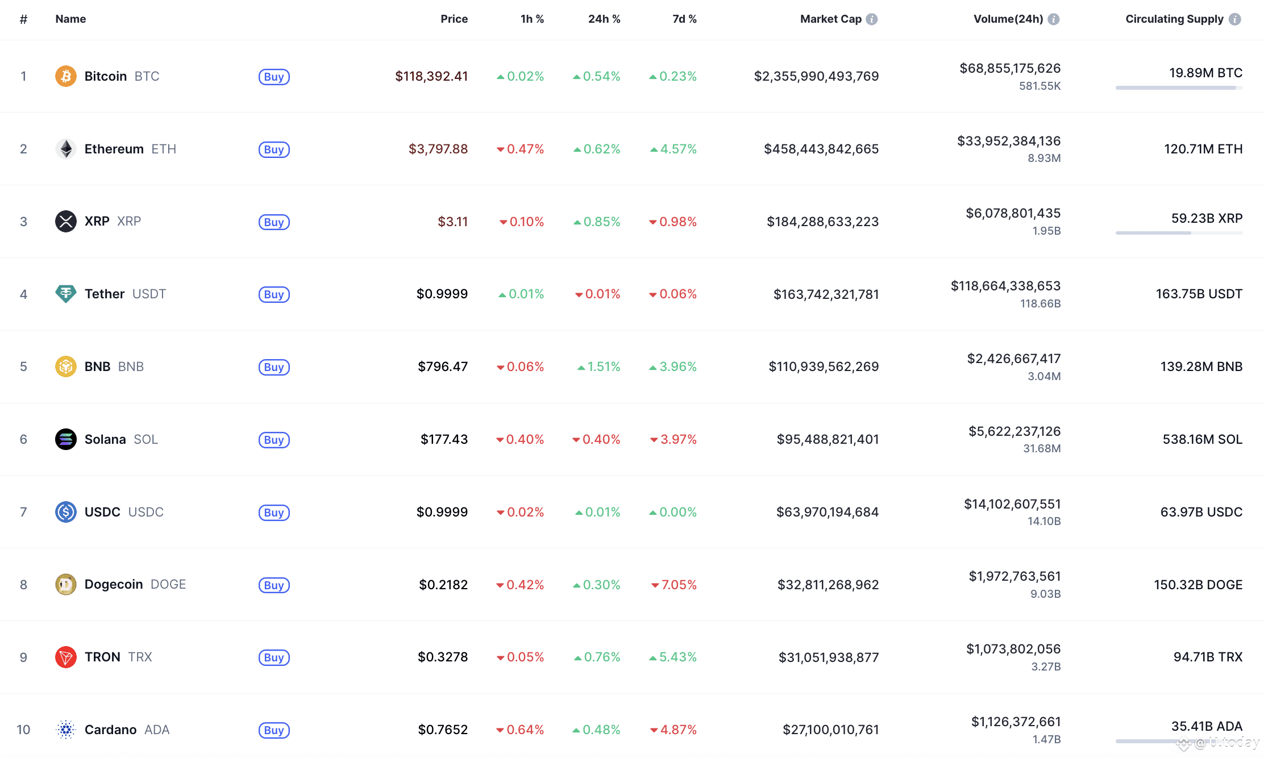1264x758 pixels.
Task: Click Cardano price $0.7652
Action: [x=443, y=730]
